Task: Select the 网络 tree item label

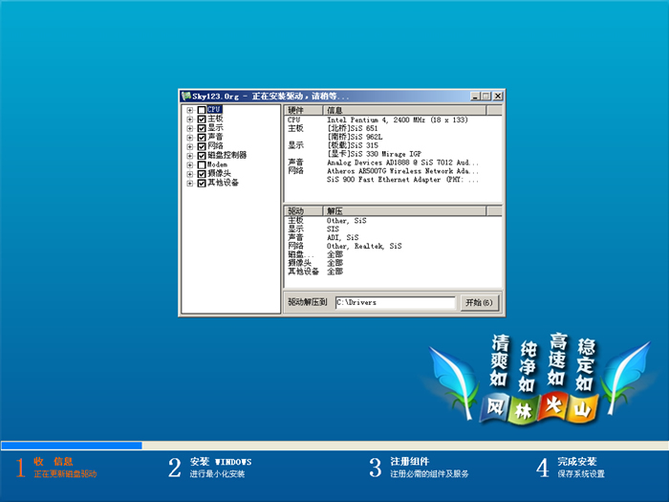Action: tap(215, 146)
